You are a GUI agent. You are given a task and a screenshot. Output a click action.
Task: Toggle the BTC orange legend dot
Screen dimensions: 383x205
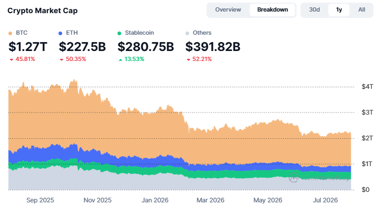[10, 33]
